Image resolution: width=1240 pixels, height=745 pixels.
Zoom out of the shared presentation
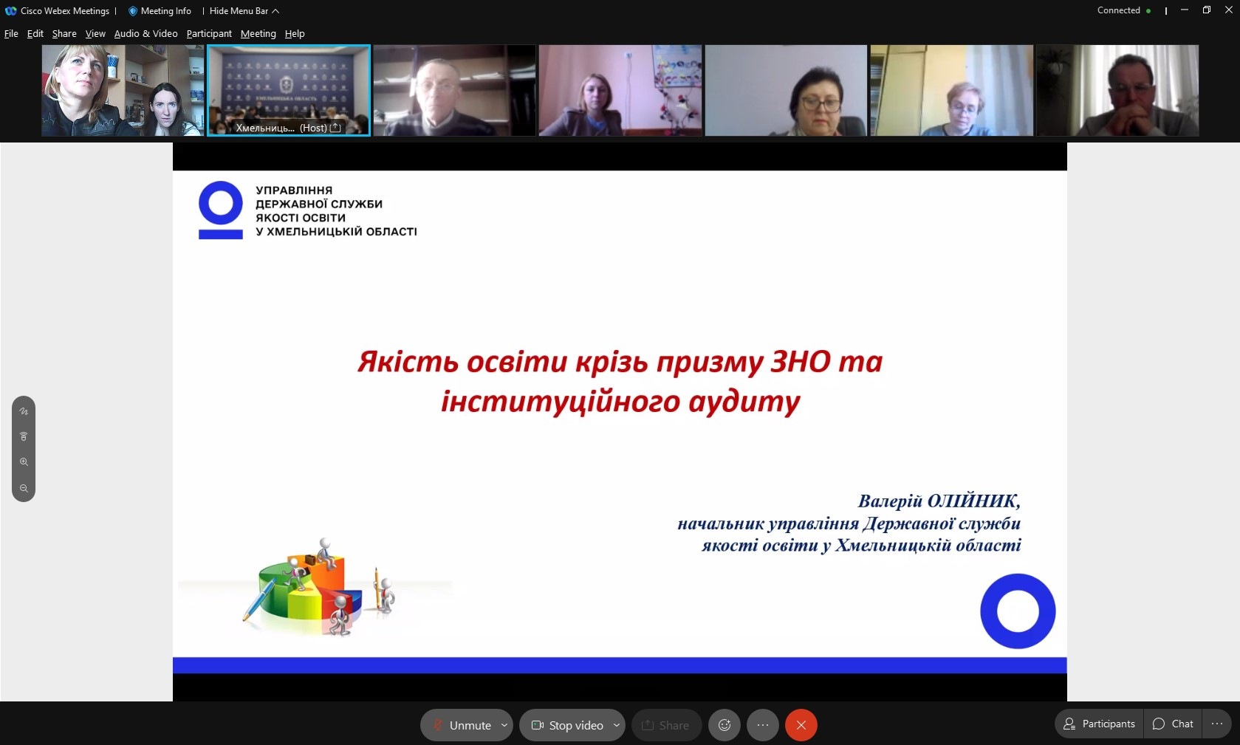pyautogui.click(x=24, y=488)
